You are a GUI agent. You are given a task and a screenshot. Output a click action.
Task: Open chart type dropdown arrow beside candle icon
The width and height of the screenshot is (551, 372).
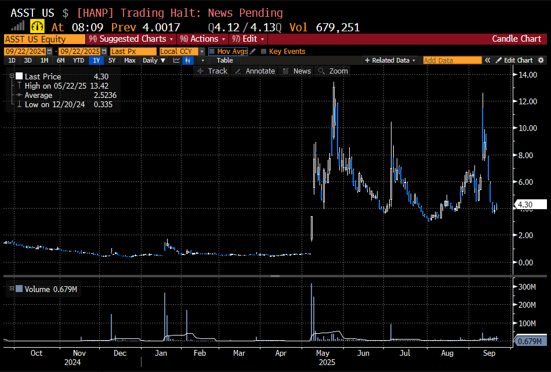202,60
